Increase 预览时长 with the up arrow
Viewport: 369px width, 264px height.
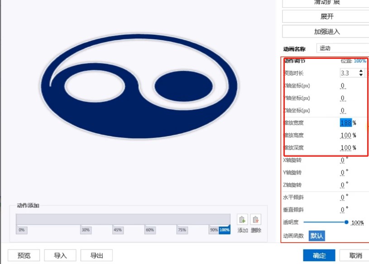point(361,71)
